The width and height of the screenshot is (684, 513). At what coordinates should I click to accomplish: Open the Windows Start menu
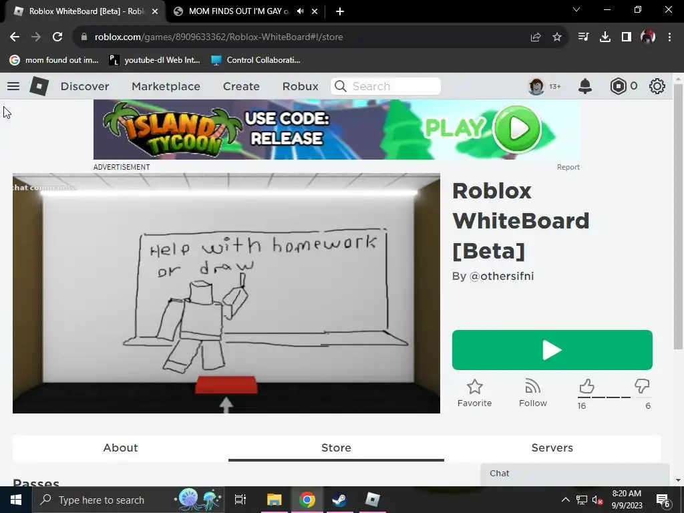click(x=16, y=500)
